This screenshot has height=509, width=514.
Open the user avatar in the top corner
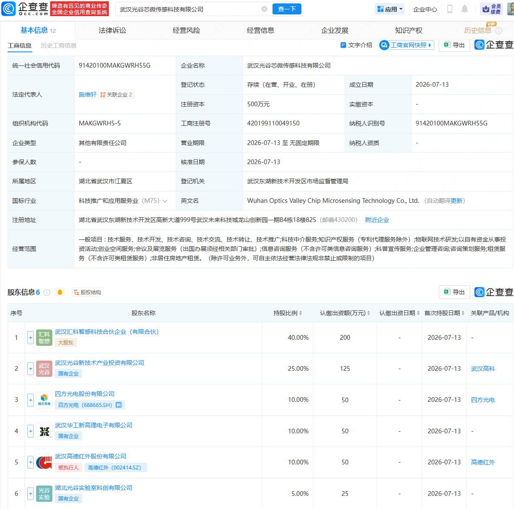coord(510,9)
